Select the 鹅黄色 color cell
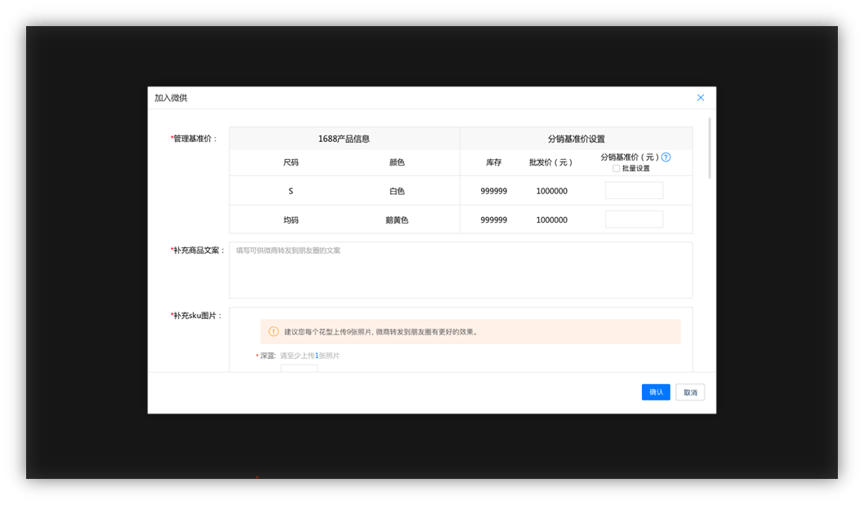This screenshot has width=864, height=505. point(397,220)
